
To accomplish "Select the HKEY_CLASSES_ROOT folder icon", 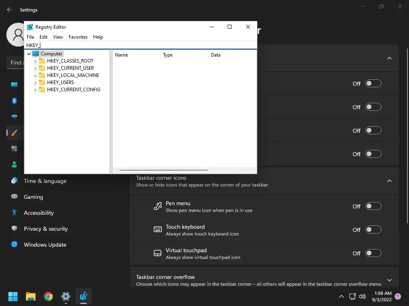I will coord(42,61).
